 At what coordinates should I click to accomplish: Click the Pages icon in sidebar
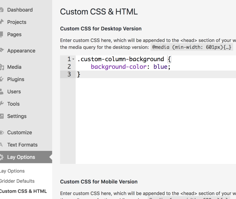[x=2, y=34]
